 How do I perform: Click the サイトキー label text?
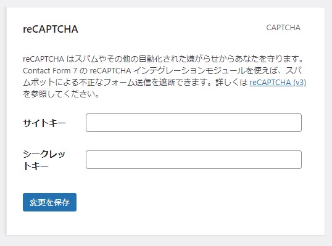tap(44, 123)
